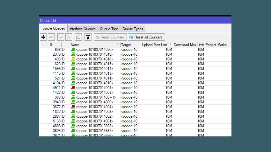Click the remove (minus) toolbar icon
The width and height of the screenshot is (271, 152).
51,37
